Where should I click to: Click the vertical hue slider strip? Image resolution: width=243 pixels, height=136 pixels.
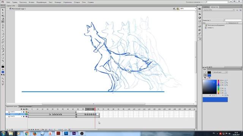click(219, 87)
